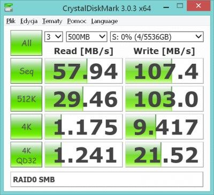Run all benchmarks with the All button

[26, 43]
